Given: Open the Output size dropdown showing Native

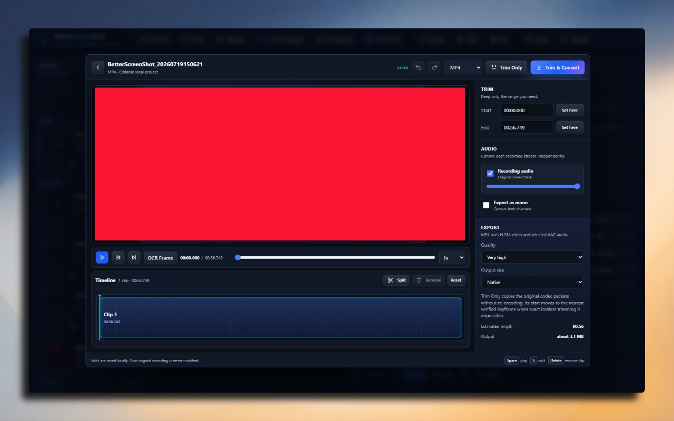Looking at the screenshot, I should (x=532, y=282).
